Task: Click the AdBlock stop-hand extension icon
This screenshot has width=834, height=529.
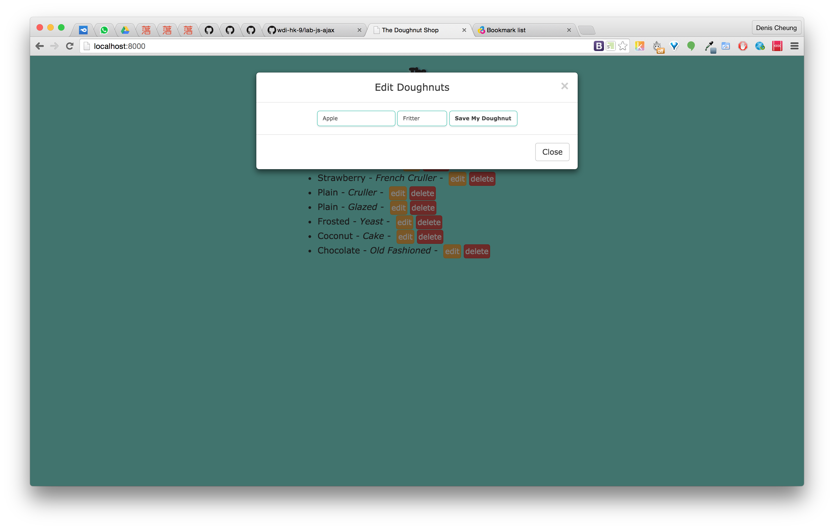Action: [743, 46]
